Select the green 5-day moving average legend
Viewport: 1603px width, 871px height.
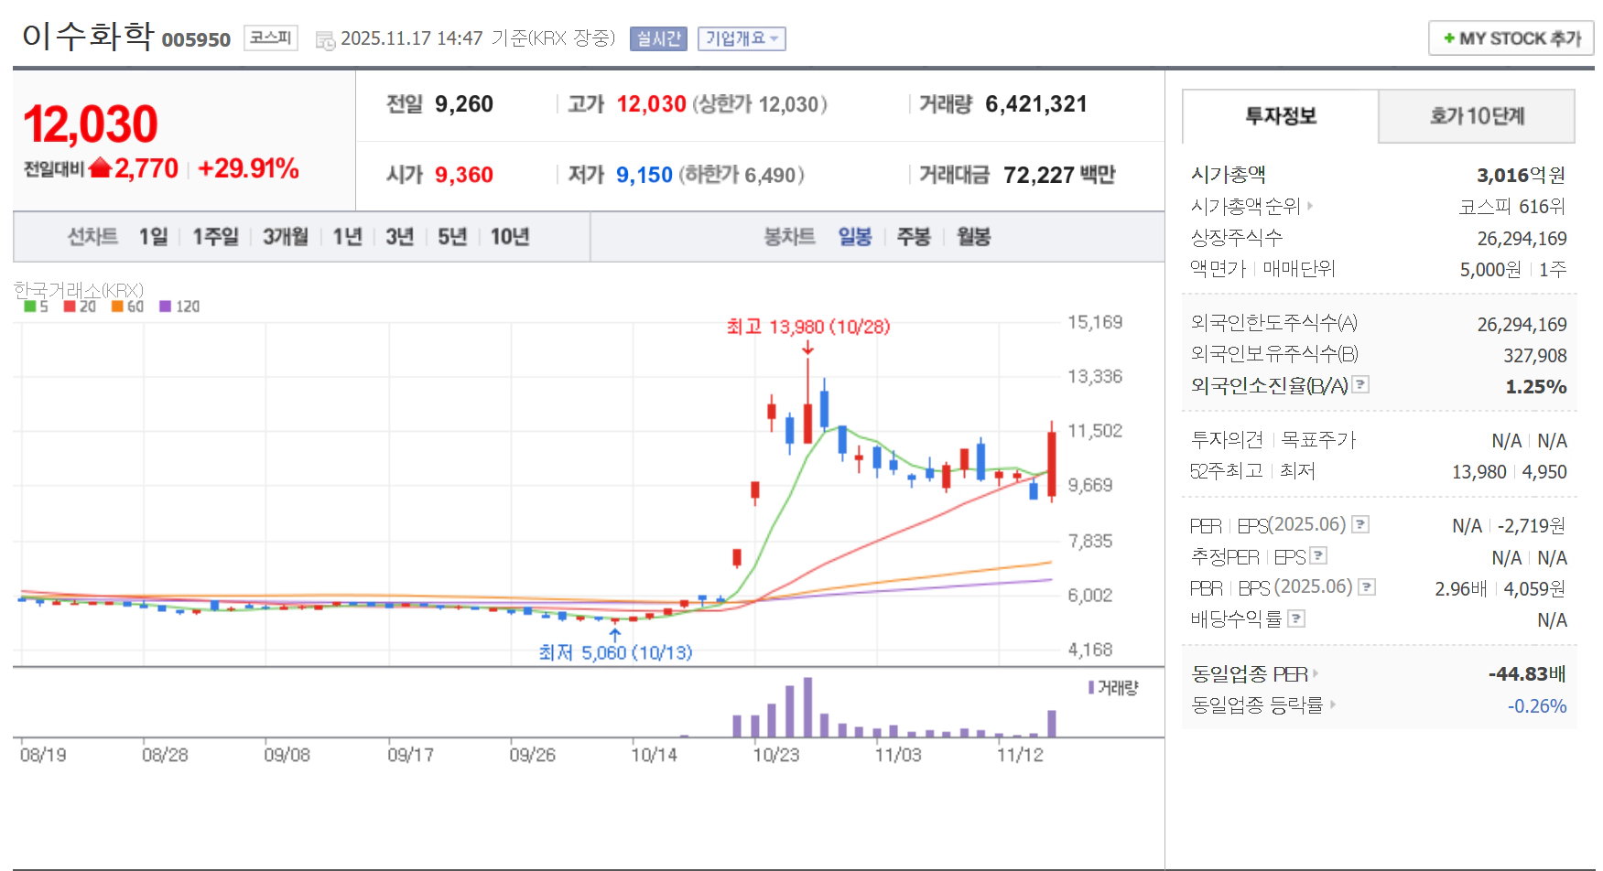point(29,306)
